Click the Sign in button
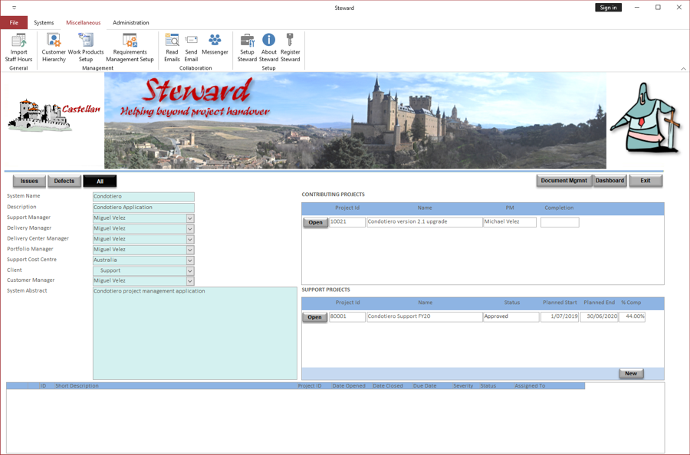This screenshot has height=455, width=690. pos(608,8)
